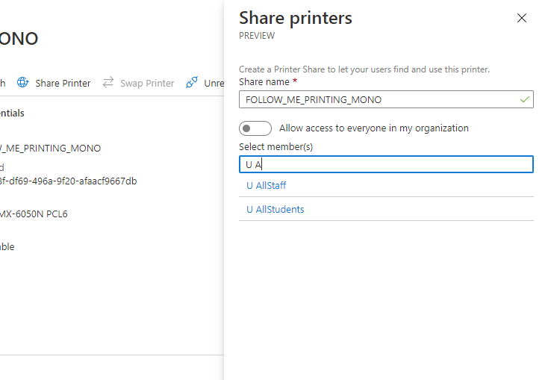Viewport: 548px width, 380px height.
Task: Click the Select member(s) search box
Action: [x=386, y=164]
